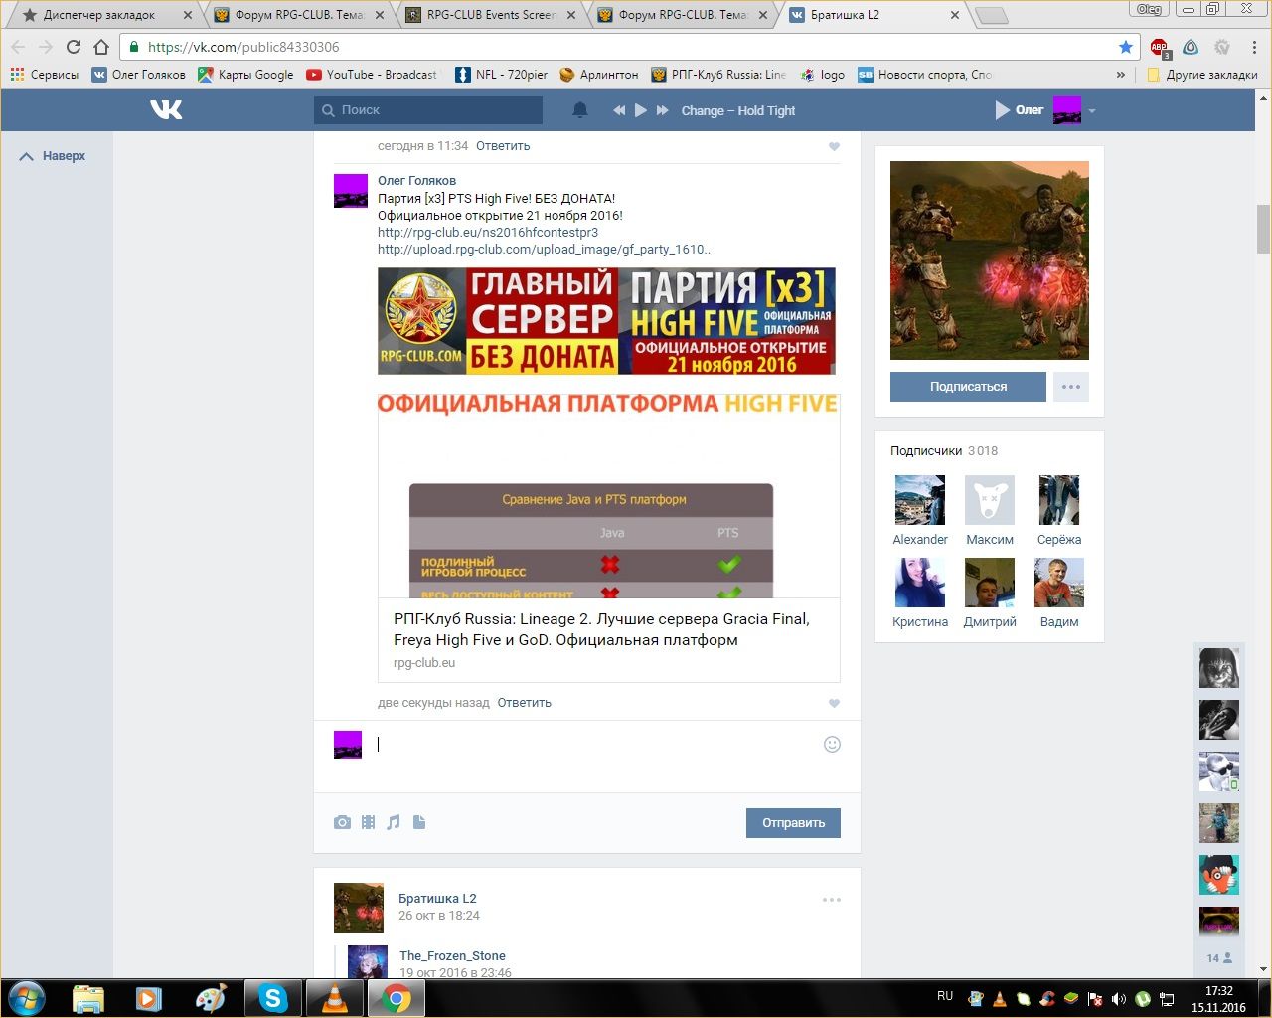The height and width of the screenshot is (1018, 1272).
Task: Open the upload.rpg-club.com image link
Action: pyautogui.click(x=544, y=250)
